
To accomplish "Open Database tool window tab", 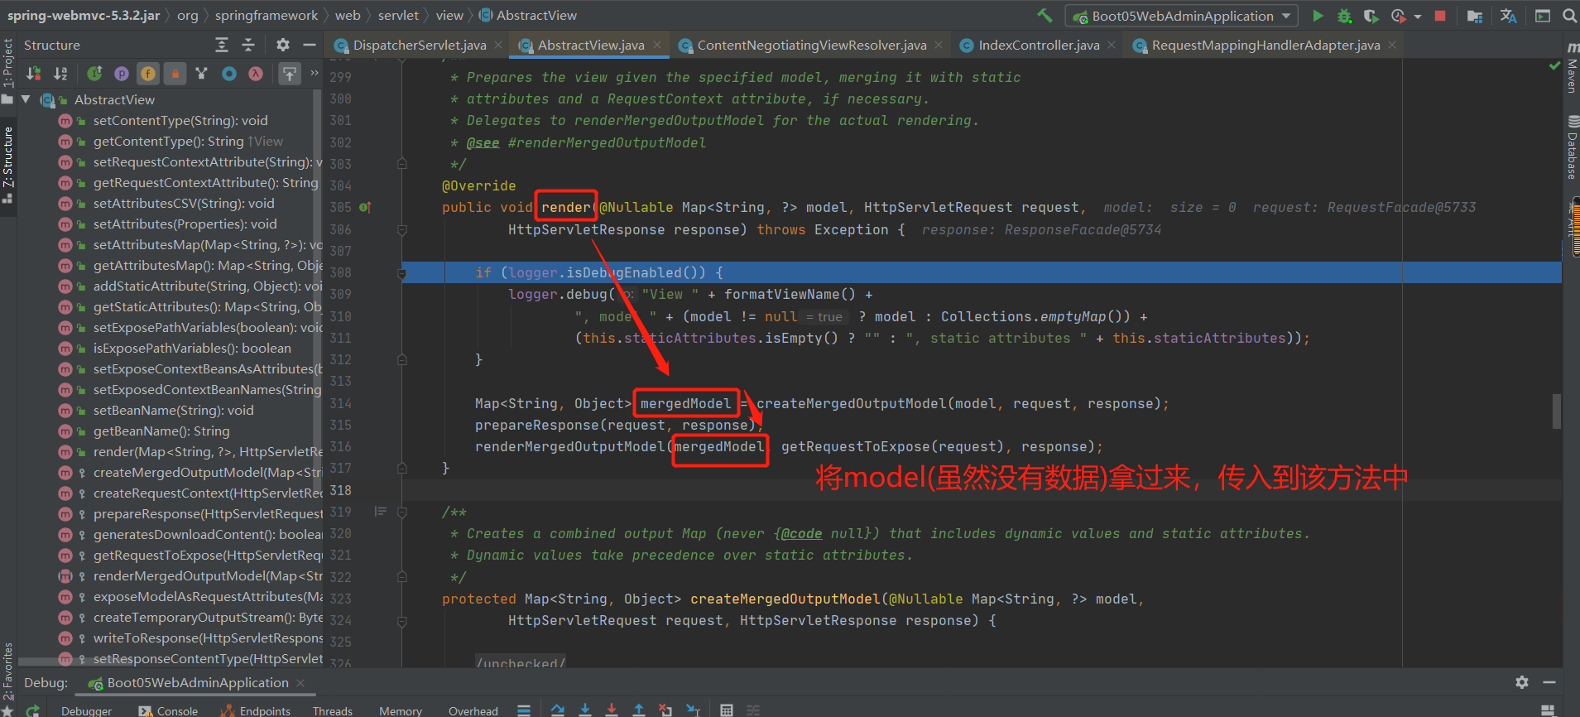I will (1572, 147).
